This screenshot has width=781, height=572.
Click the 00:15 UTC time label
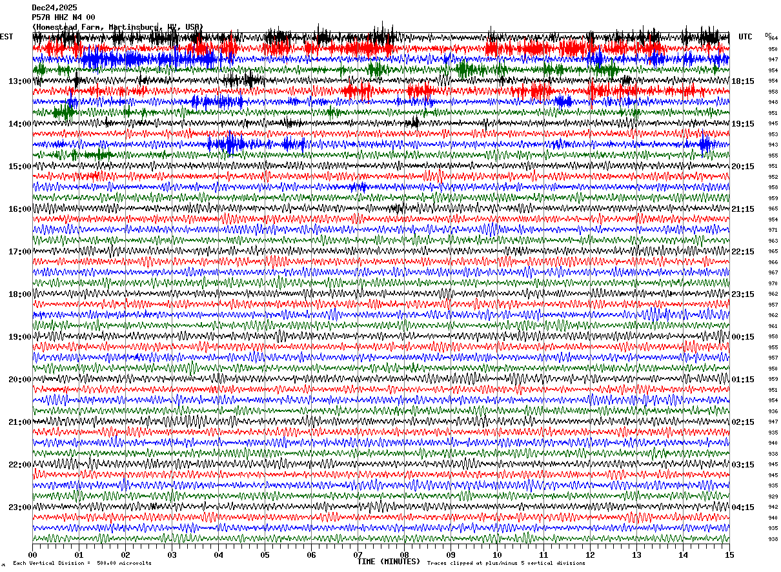tap(742, 336)
